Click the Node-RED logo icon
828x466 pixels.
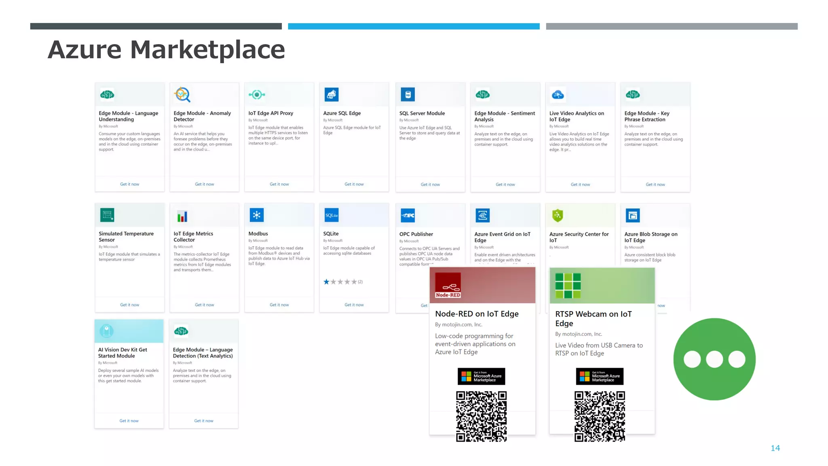pos(448,285)
